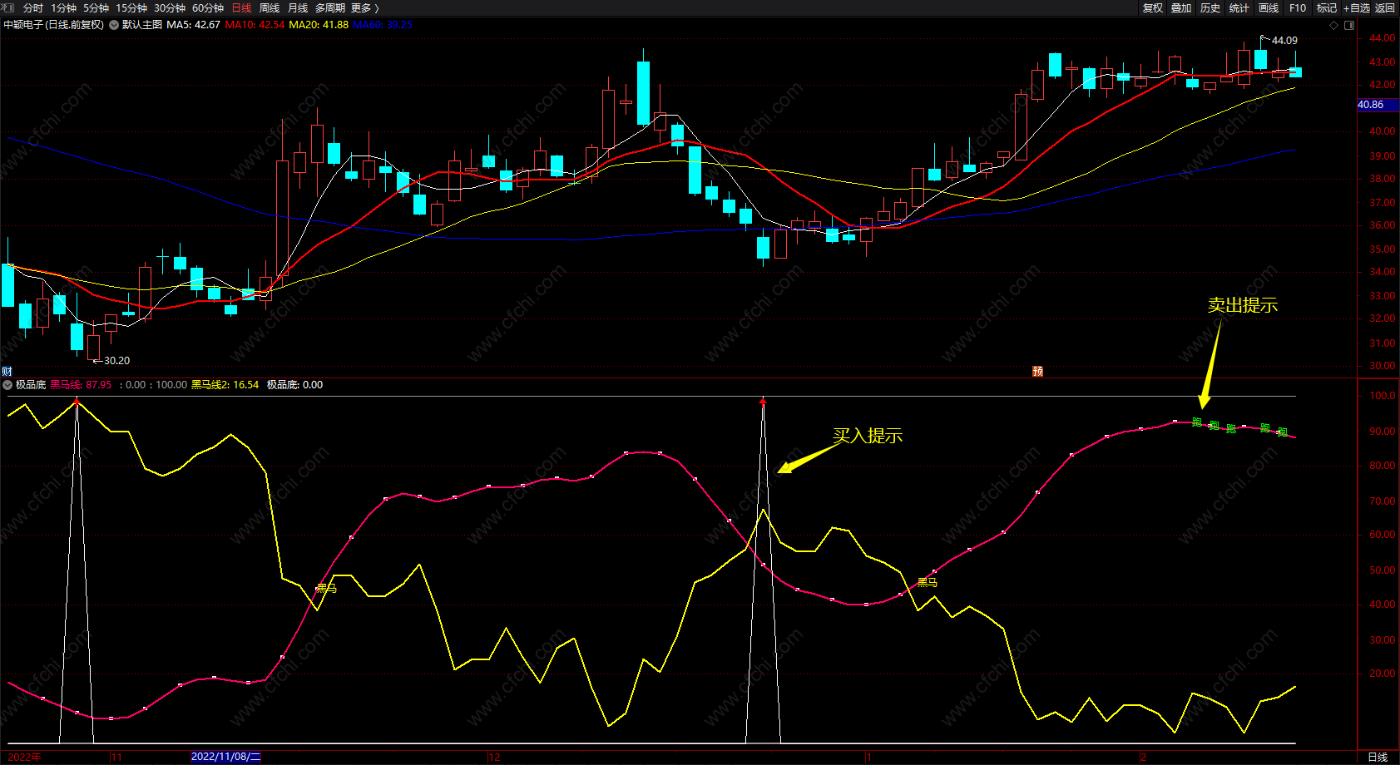Open the 历史 history button

[1210, 7]
